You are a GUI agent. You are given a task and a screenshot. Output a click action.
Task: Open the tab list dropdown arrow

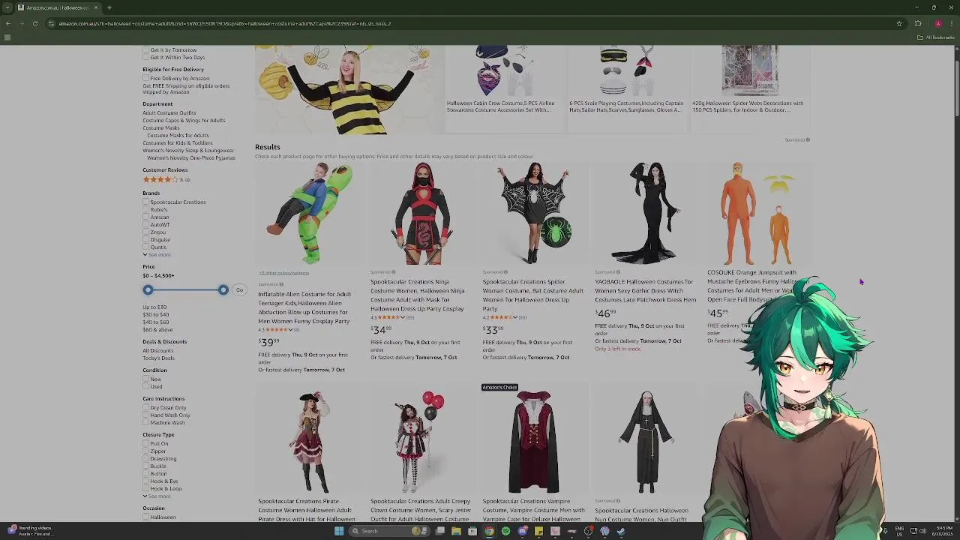point(8,7)
